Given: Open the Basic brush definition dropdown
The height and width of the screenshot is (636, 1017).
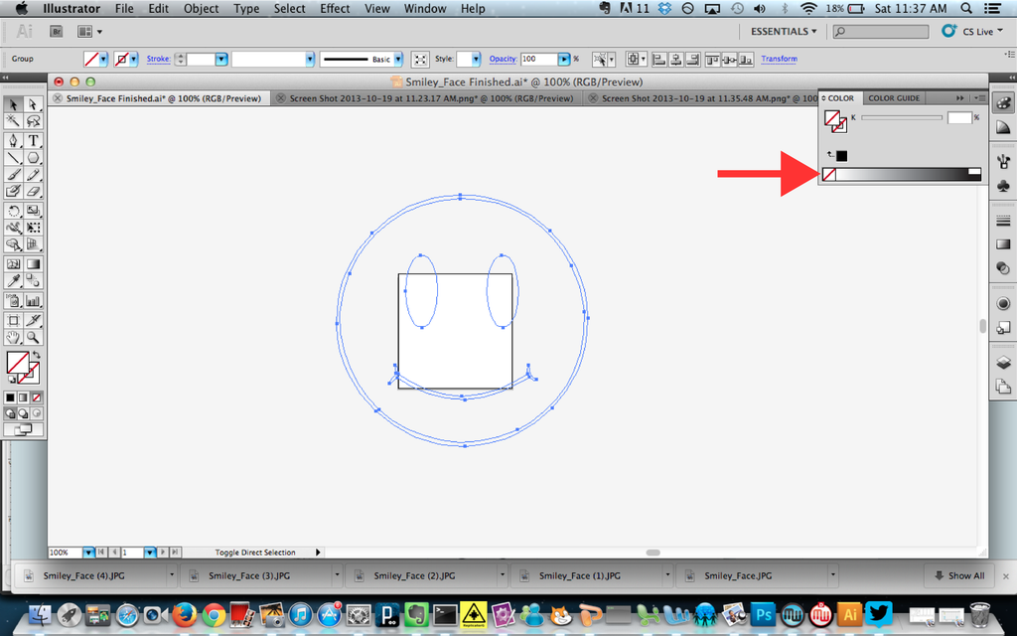Looking at the screenshot, I should pos(398,60).
